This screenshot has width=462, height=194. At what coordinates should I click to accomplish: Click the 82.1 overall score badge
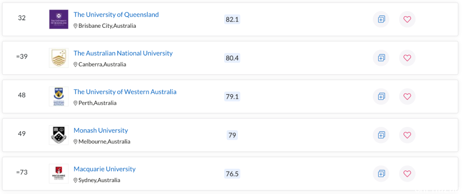(232, 19)
